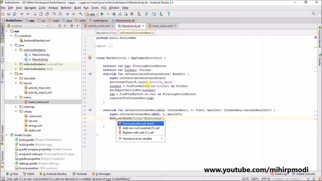Click the Open folder toolbar icon
The width and height of the screenshot is (322, 181).
3,14
